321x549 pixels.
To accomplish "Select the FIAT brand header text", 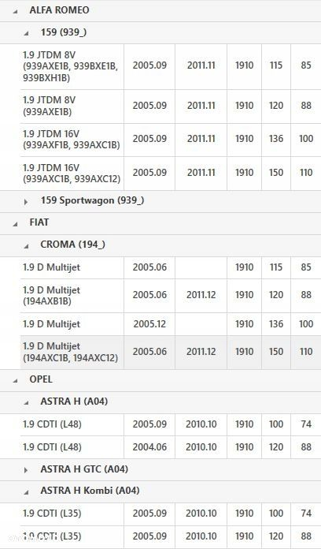I will pos(39,222).
